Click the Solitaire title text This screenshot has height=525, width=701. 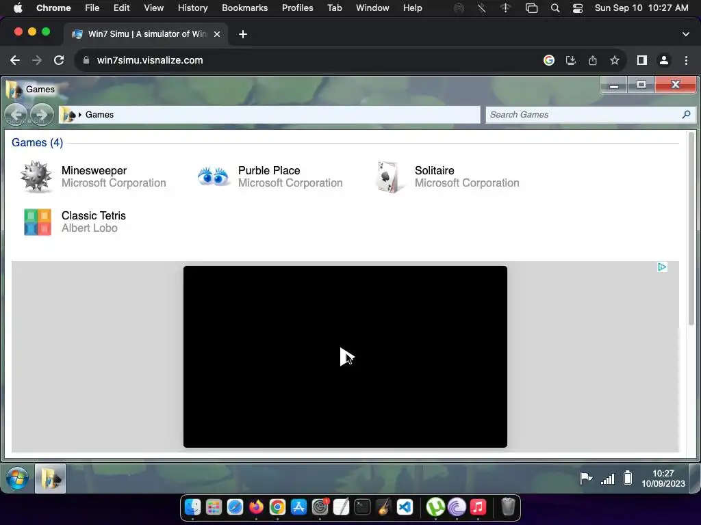(x=434, y=170)
